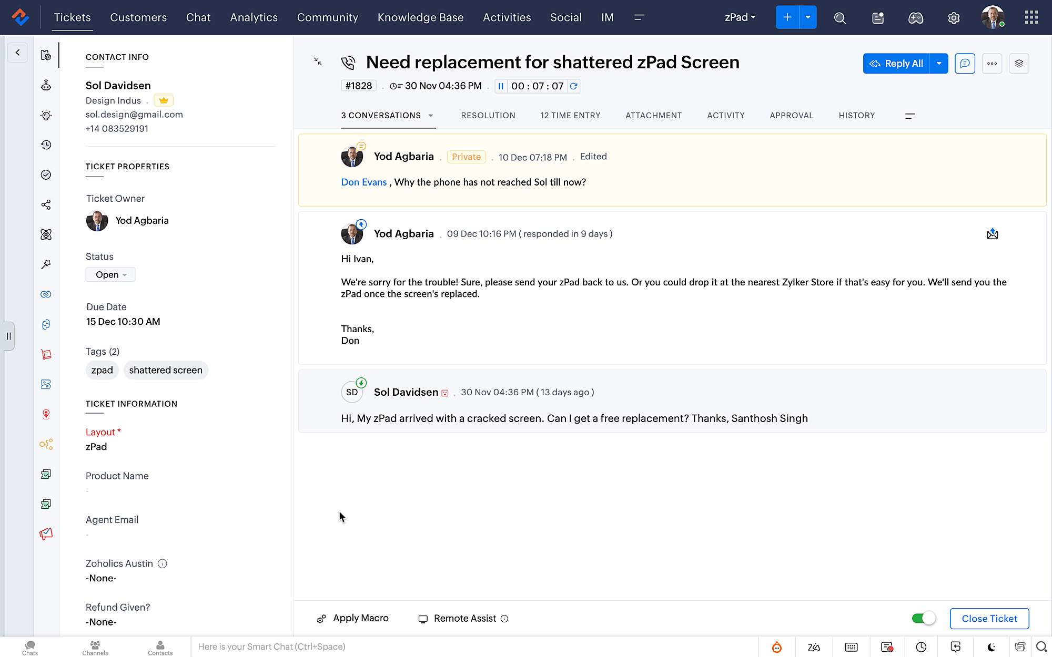The width and height of the screenshot is (1052, 657).
Task: Click the Close Ticket button
Action: [x=989, y=619]
